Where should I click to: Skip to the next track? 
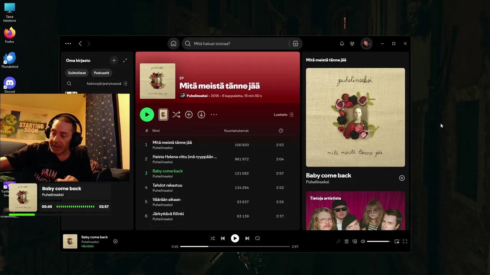click(x=247, y=238)
